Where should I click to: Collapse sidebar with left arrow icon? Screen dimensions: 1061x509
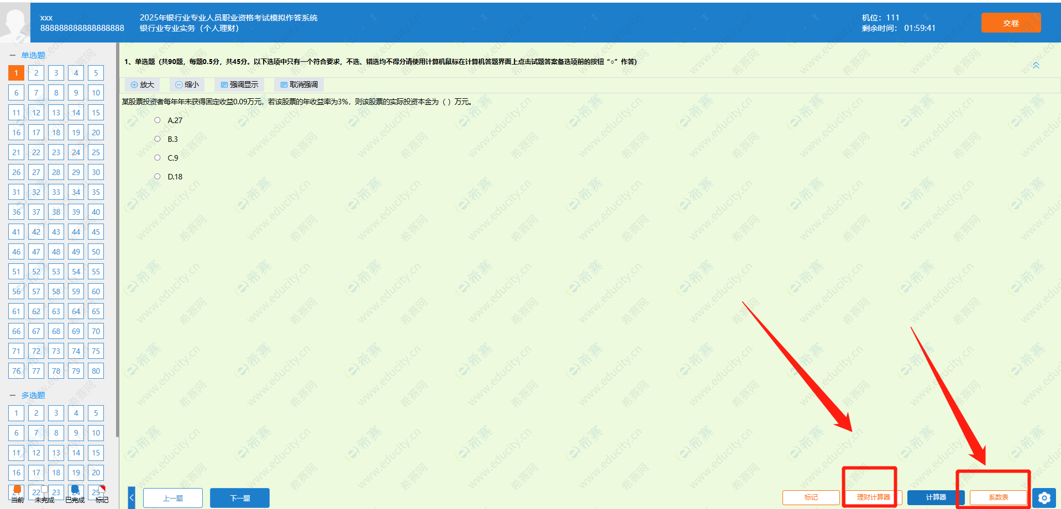(132, 498)
